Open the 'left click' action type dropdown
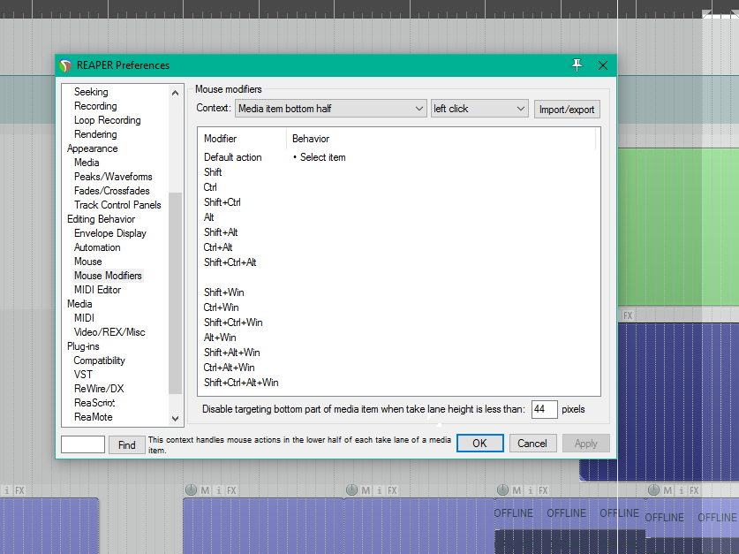739x554 pixels. [x=479, y=109]
